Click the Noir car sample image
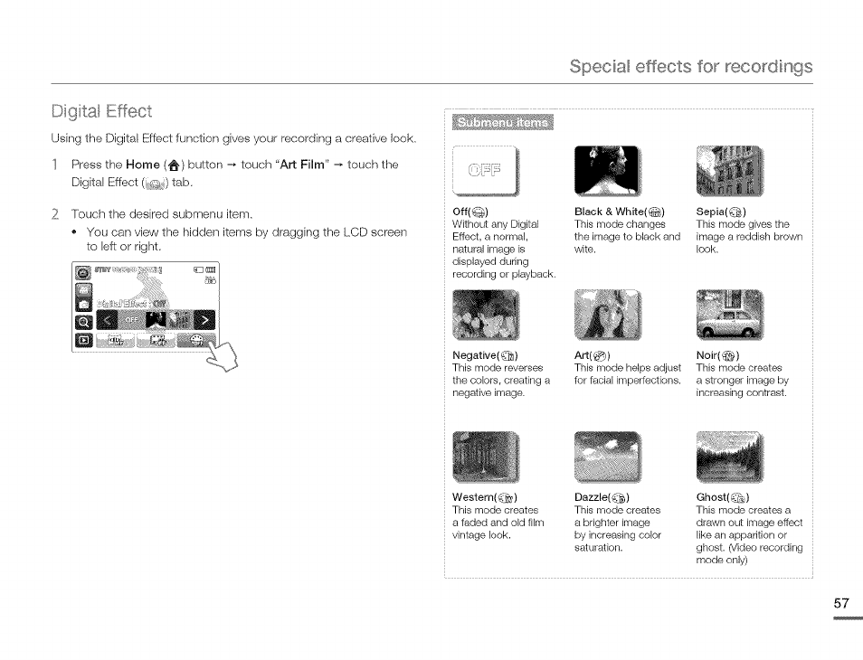Screen dimensions: 863x660 tap(730, 314)
